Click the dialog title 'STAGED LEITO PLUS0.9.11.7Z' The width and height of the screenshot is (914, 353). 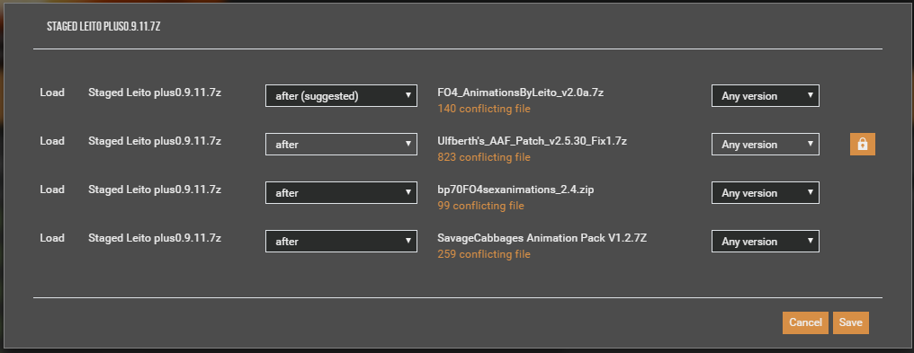click(x=103, y=27)
